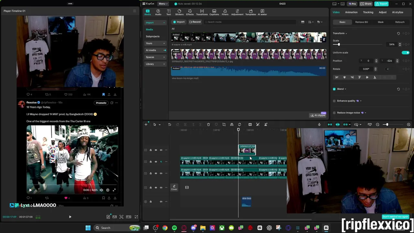Open the Captions panel

tap(214, 12)
